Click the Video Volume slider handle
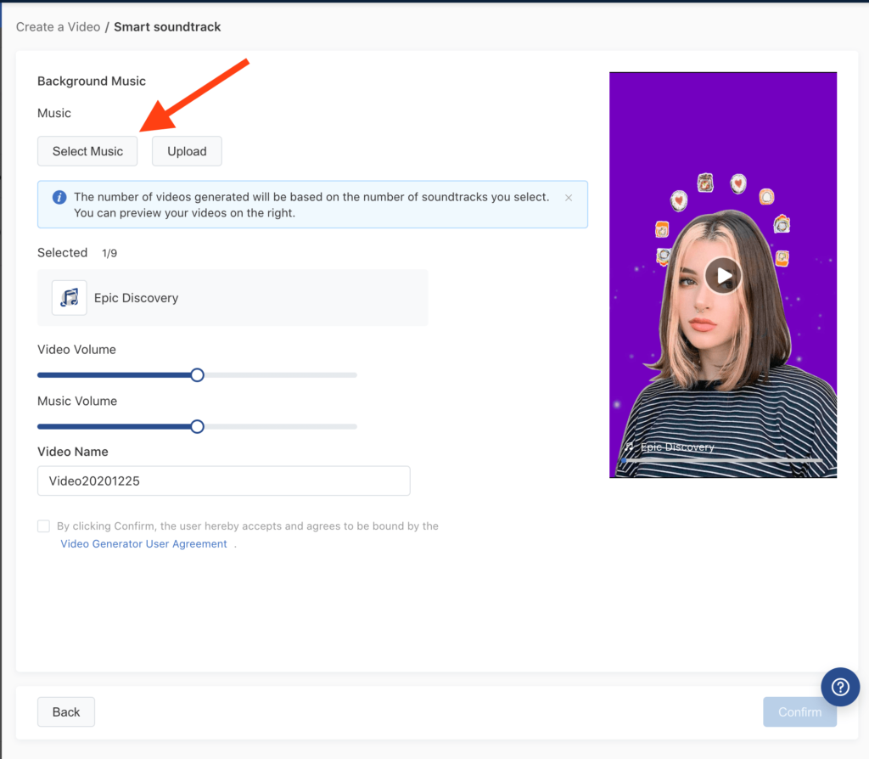The height and width of the screenshot is (759, 869). point(197,374)
